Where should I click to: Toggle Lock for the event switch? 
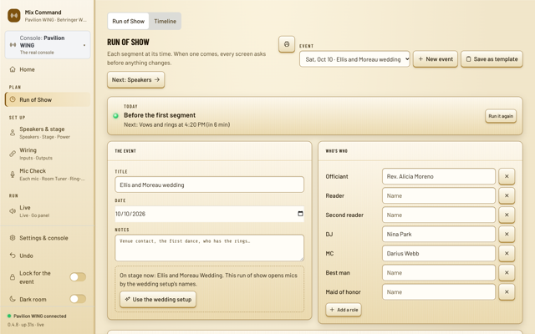click(x=78, y=277)
